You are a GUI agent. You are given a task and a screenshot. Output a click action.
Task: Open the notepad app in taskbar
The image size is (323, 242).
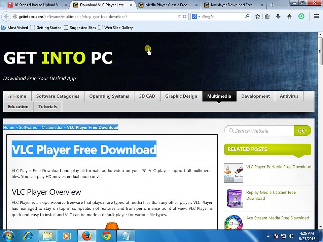tap(126, 236)
